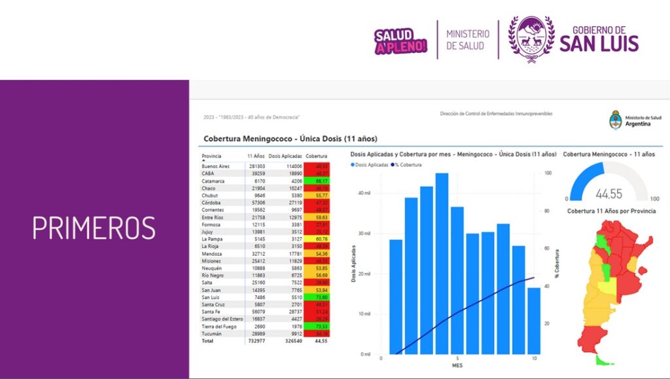Click the 44,55 coverage gauge
Image resolution: width=670 pixels, height=379 pixels.
point(609,183)
